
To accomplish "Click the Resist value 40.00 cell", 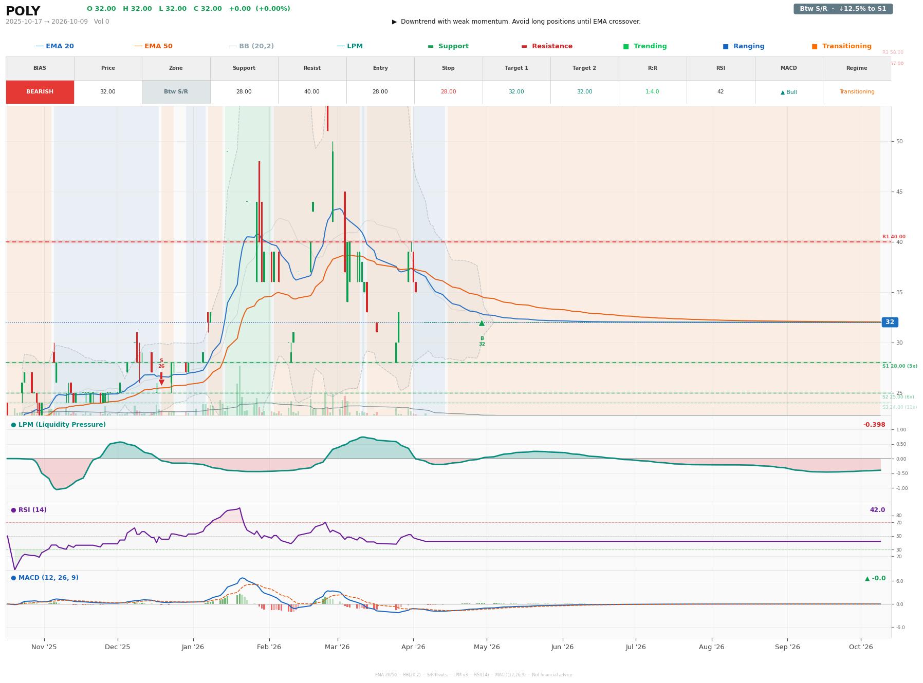I will point(312,92).
